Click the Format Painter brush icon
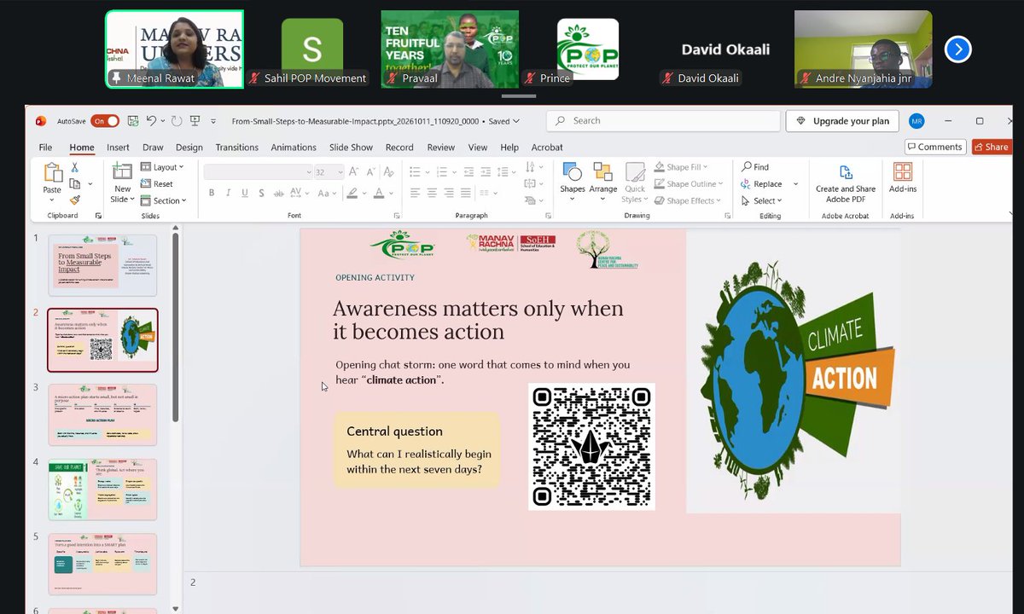 [x=75, y=200]
